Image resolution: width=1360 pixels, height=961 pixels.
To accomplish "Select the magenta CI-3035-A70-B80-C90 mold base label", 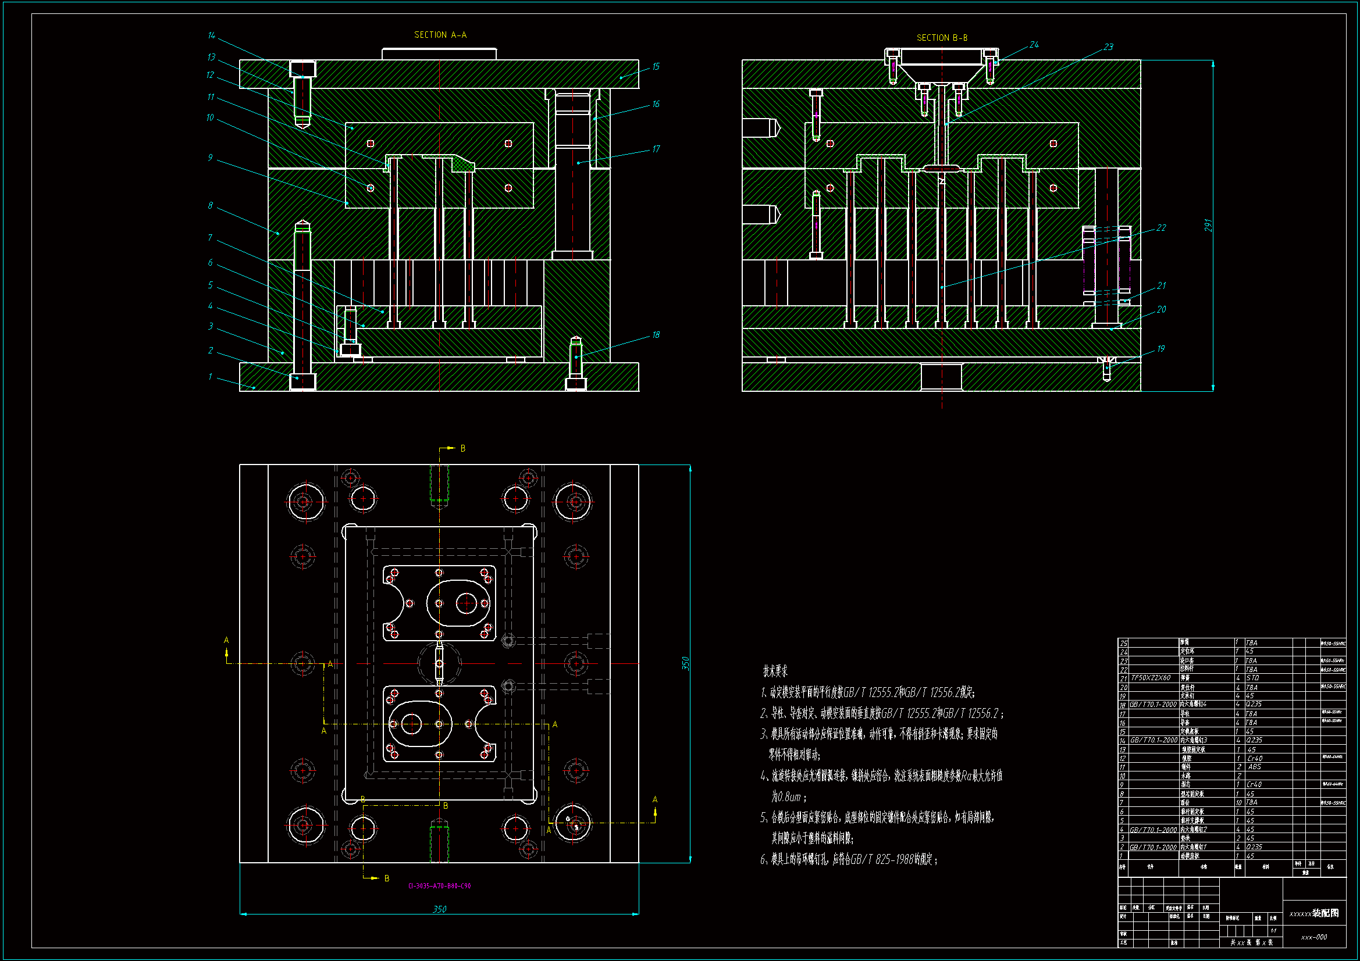I will (x=439, y=886).
